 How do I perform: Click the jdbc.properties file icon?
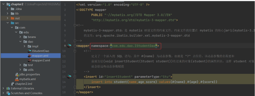tap(17, 75)
